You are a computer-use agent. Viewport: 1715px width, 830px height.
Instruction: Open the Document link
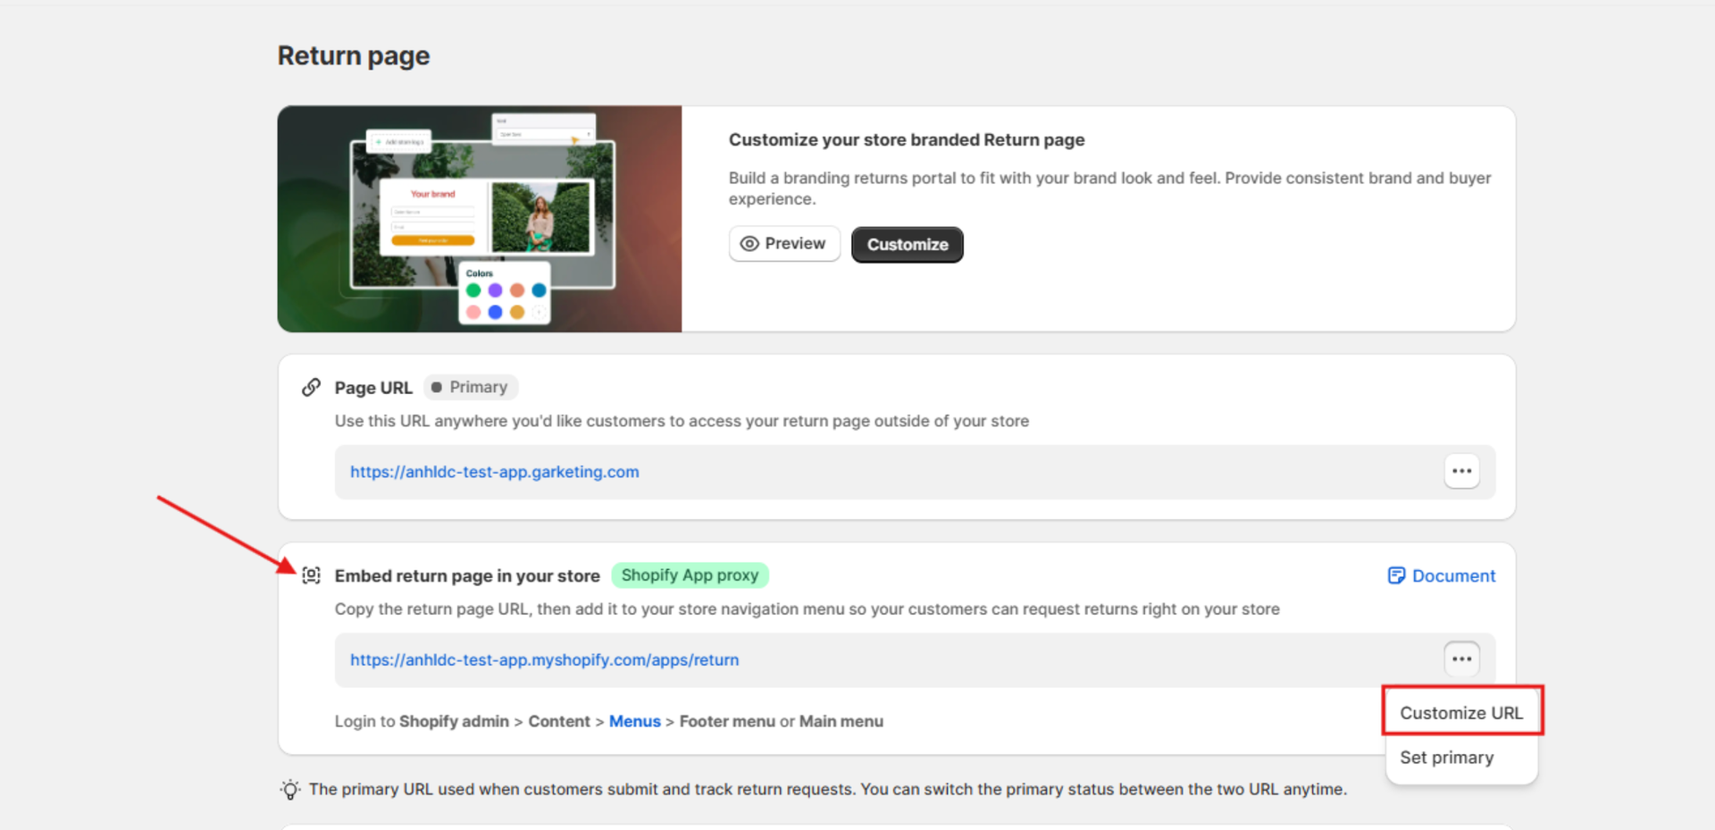[1454, 575]
